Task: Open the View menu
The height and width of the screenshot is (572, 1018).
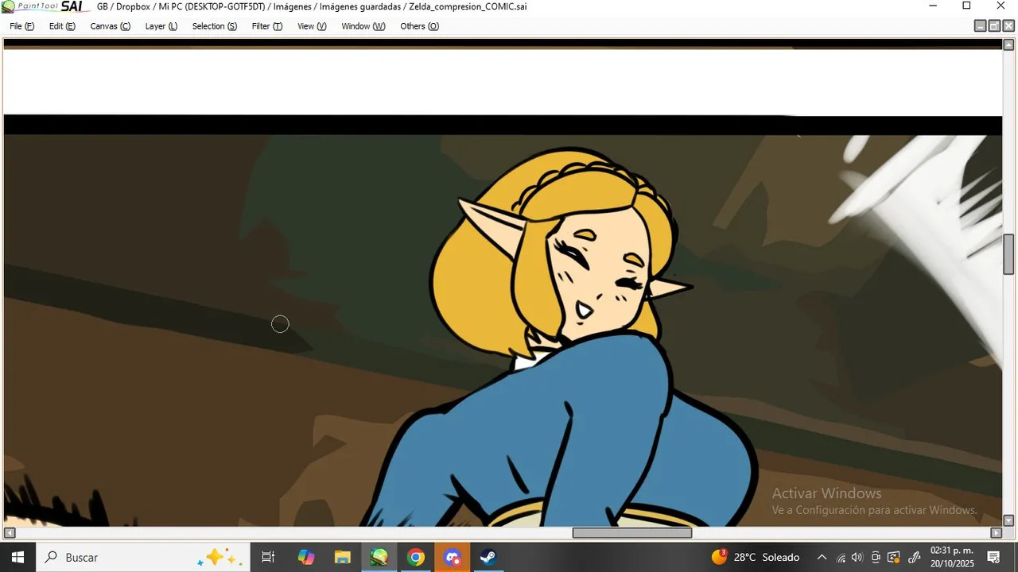Action: pyautogui.click(x=312, y=26)
